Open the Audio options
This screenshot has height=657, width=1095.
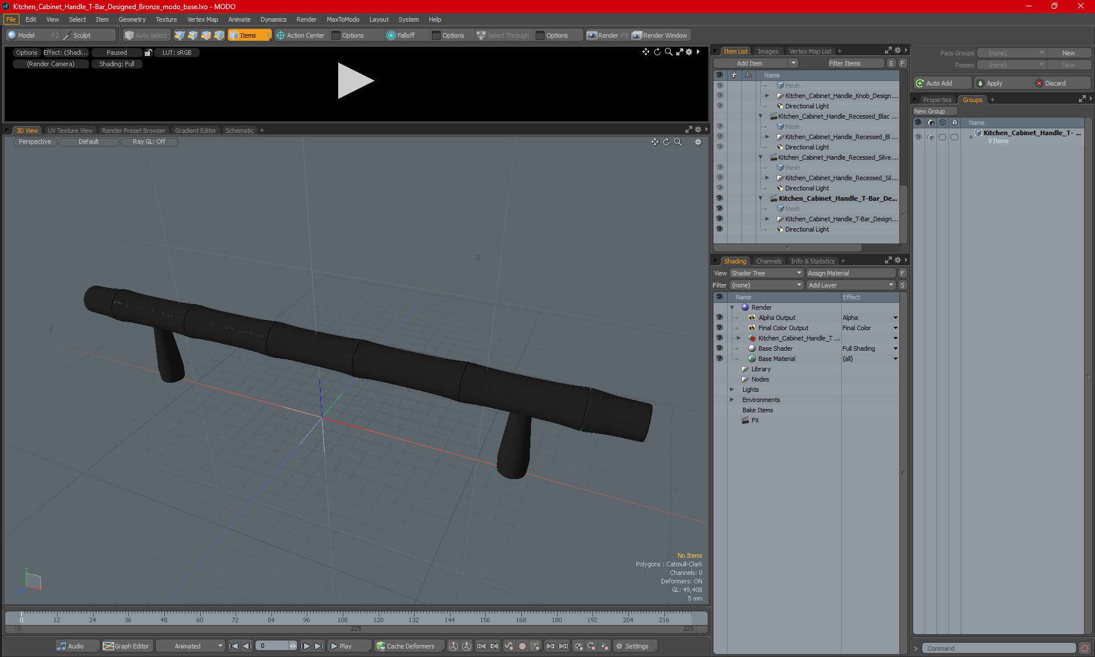pyautogui.click(x=77, y=646)
